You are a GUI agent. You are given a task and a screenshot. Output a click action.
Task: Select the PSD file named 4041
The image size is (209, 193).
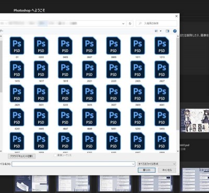[162, 95]
